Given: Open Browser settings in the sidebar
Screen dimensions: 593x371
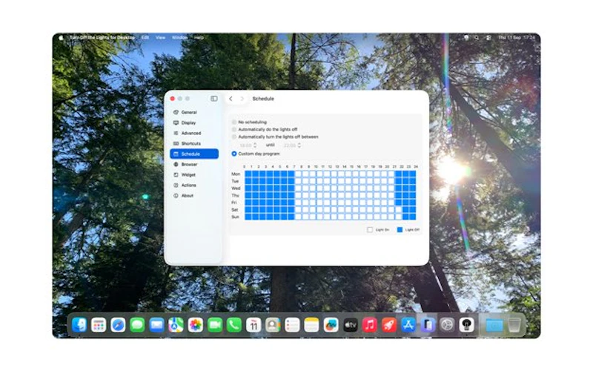Looking at the screenshot, I should tap(194, 164).
